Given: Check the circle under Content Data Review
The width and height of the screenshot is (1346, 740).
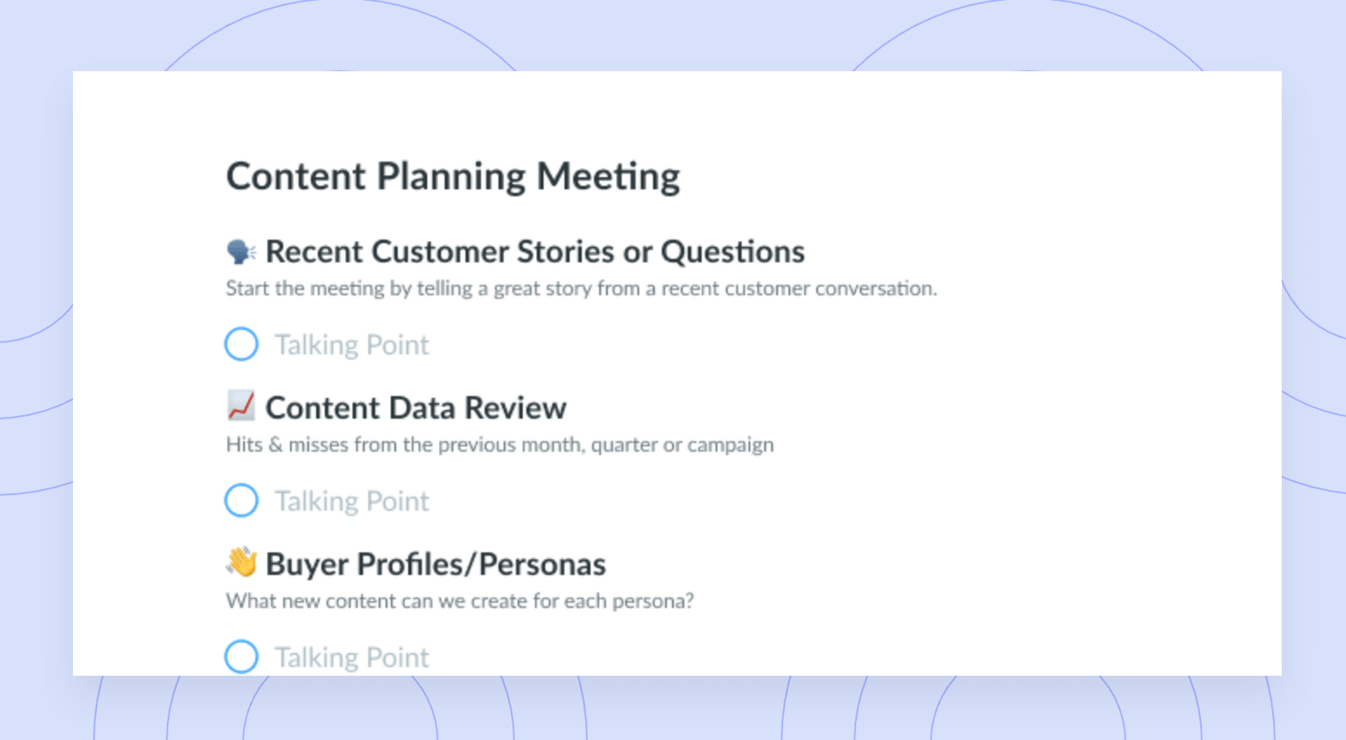Looking at the screenshot, I should point(241,500).
